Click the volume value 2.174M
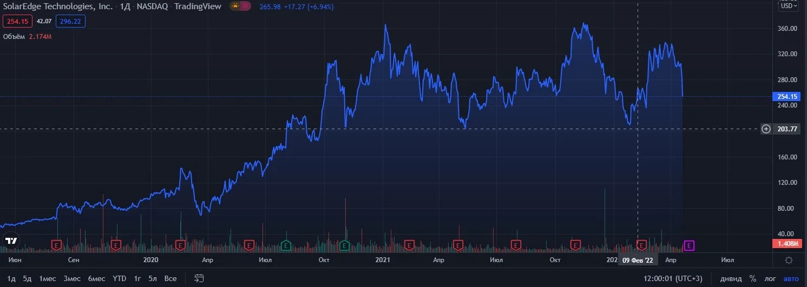Screen dimensions: 807x287 [x=41, y=36]
